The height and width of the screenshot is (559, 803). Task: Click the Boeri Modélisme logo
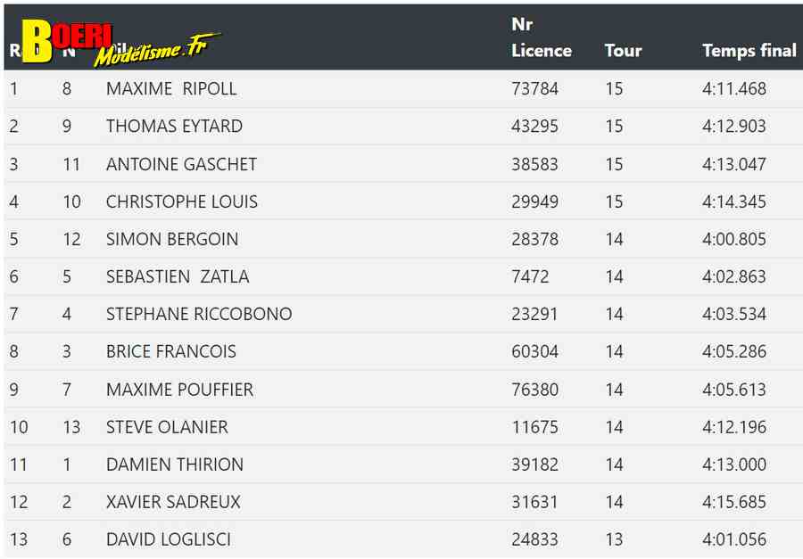pyautogui.click(x=121, y=43)
